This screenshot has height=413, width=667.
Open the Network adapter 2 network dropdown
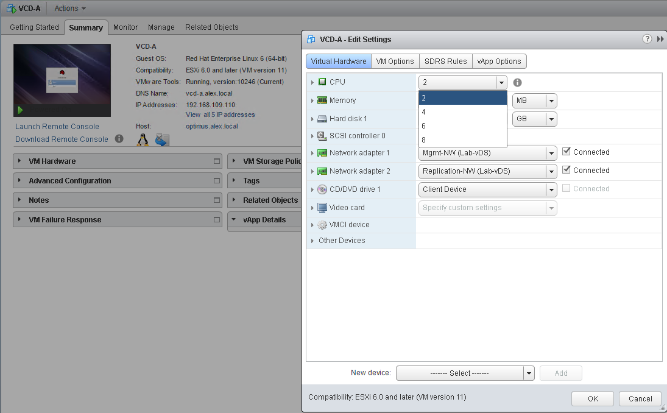click(x=551, y=171)
